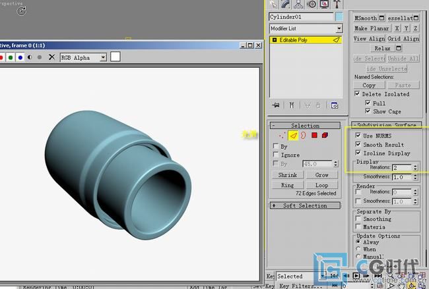Viewport: 429px width, 289px height.
Task: Open the Utilities hammer tab
Action: point(337,4)
